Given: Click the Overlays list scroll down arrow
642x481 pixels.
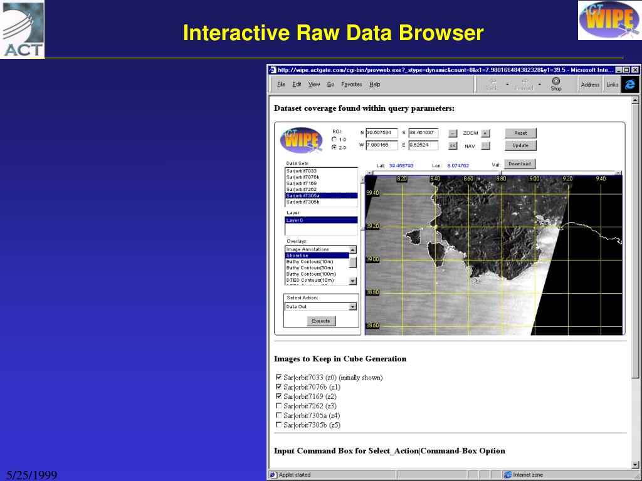Looking at the screenshot, I should tap(352, 281).
